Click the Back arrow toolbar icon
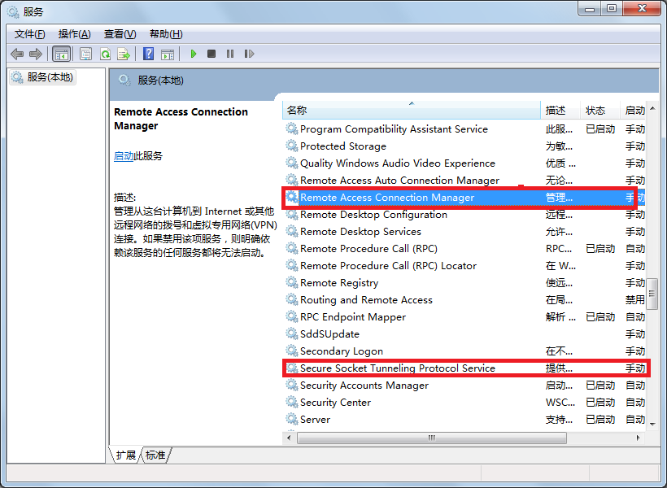Screen dimensions: 667x488 coord(17,54)
